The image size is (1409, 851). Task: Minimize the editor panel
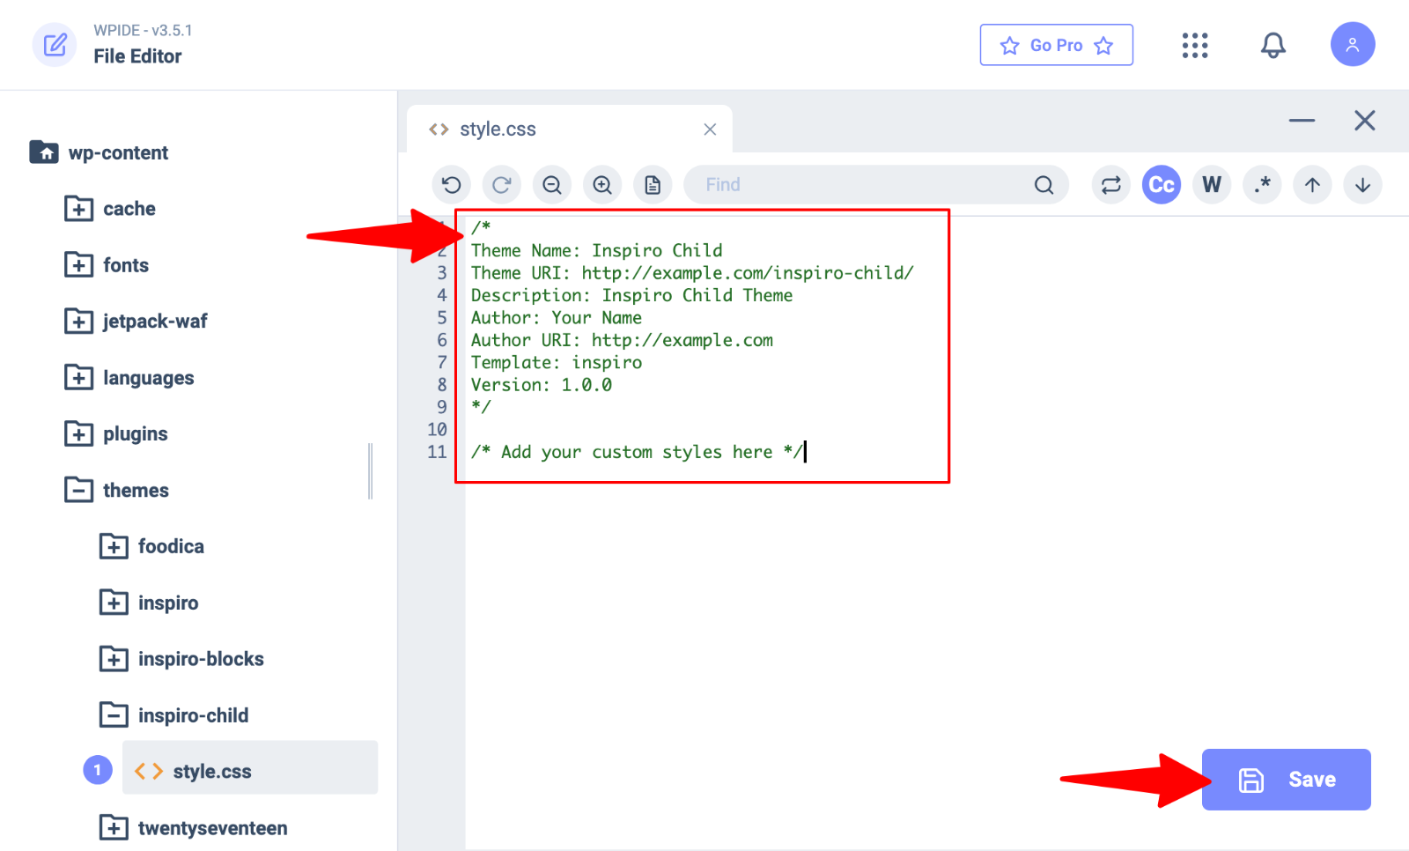click(x=1302, y=121)
